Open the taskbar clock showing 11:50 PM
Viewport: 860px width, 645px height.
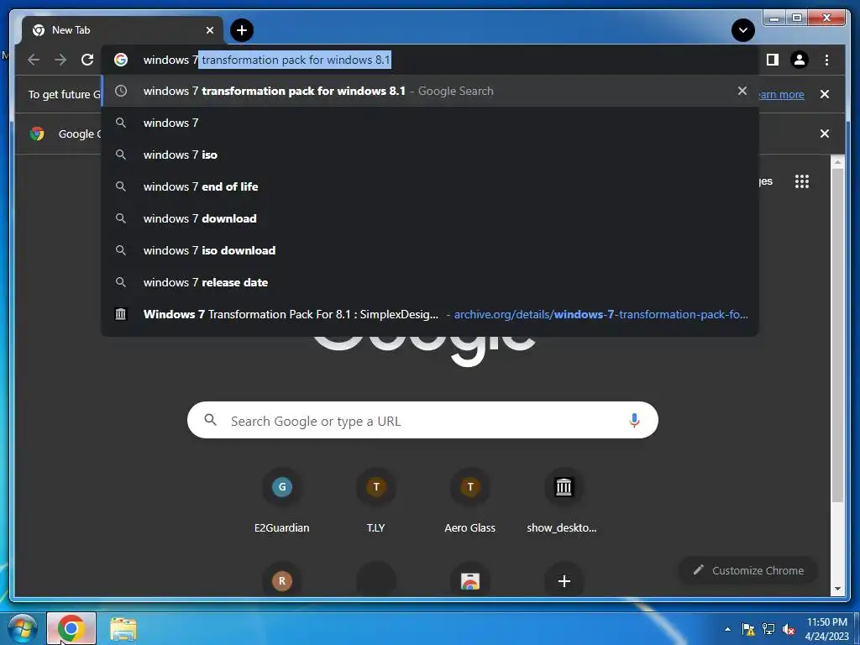point(827,629)
